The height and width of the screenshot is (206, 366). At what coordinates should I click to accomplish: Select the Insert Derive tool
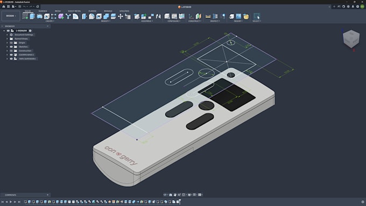[x=231, y=16]
